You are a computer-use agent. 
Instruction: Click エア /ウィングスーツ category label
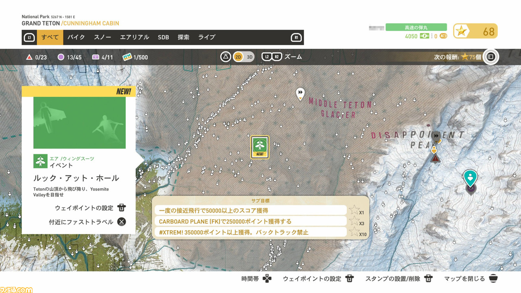coord(72,158)
